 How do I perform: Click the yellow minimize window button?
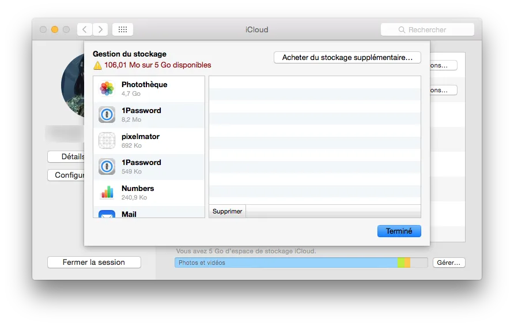pos(55,29)
